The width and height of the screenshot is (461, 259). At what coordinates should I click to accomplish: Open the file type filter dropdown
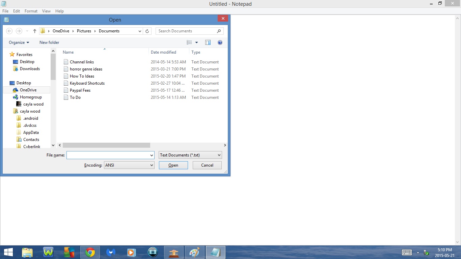[x=190, y=155]
